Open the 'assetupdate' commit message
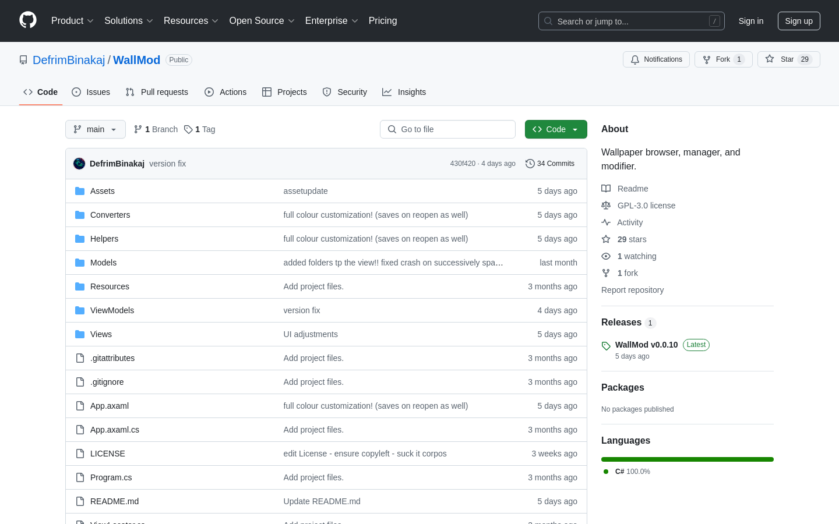839x524 pixels. (305, 191)
